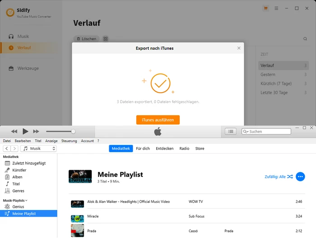Open the Bearbeiten menu
The width and height of the screenshot is (316, 238).
pyautogui.click(x=23, y=141)
